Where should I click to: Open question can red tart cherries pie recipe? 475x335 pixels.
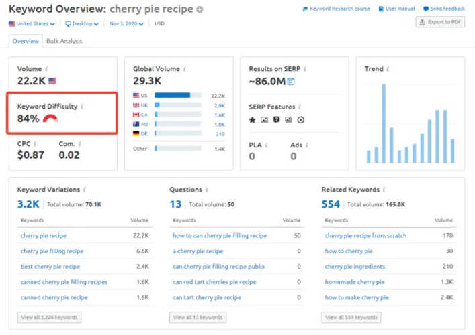pyautogui.click(x=214, y=282)
